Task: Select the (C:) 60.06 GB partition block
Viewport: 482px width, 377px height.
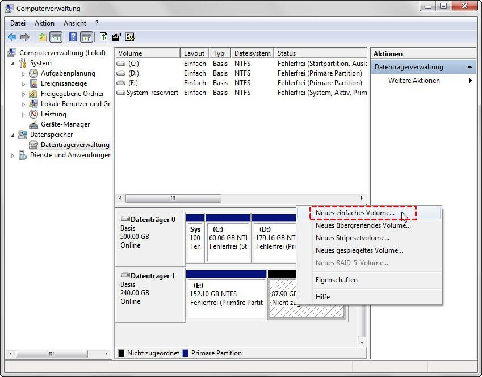Action: click(228, 238)
